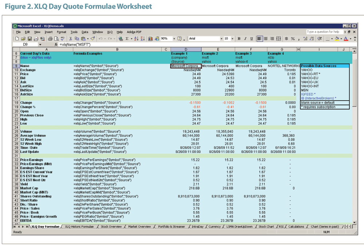Open the Font Color dropdown arrow

point(351,39)
